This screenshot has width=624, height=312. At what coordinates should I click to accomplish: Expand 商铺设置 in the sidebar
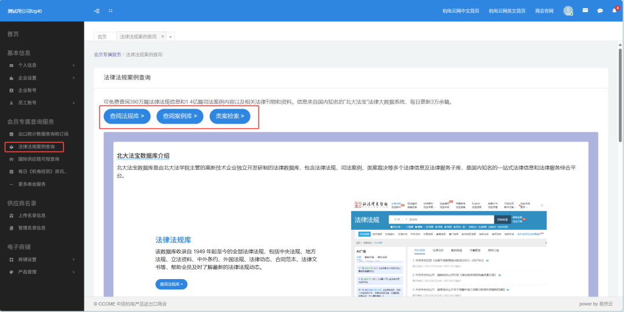pyautogui.click(x=40, y=259)
